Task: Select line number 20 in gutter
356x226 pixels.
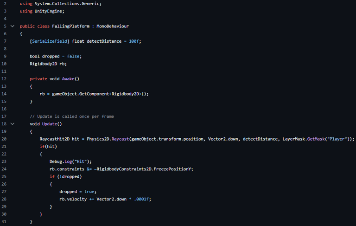Action: click(4, 139)
